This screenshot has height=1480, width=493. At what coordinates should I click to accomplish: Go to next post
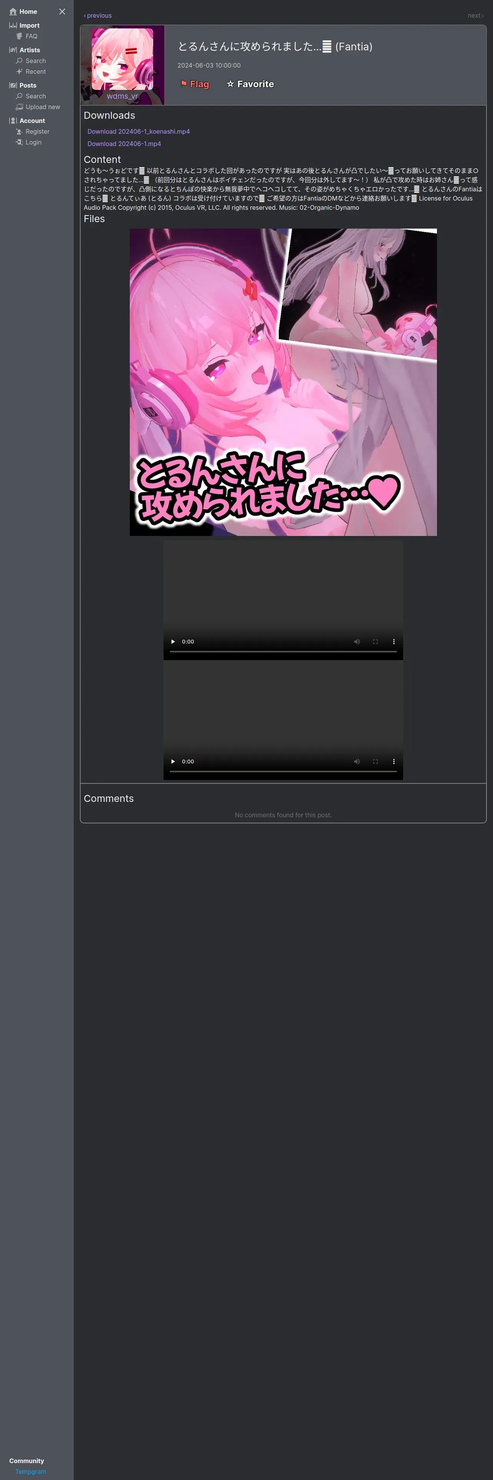[x=475, y=15]
